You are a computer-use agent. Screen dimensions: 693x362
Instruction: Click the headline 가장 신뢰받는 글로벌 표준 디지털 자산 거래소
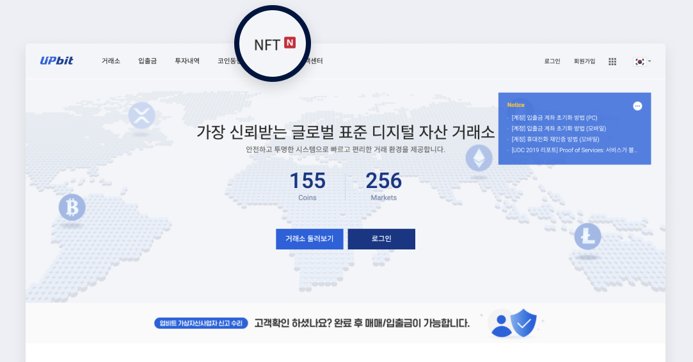(x=345, y=132)
